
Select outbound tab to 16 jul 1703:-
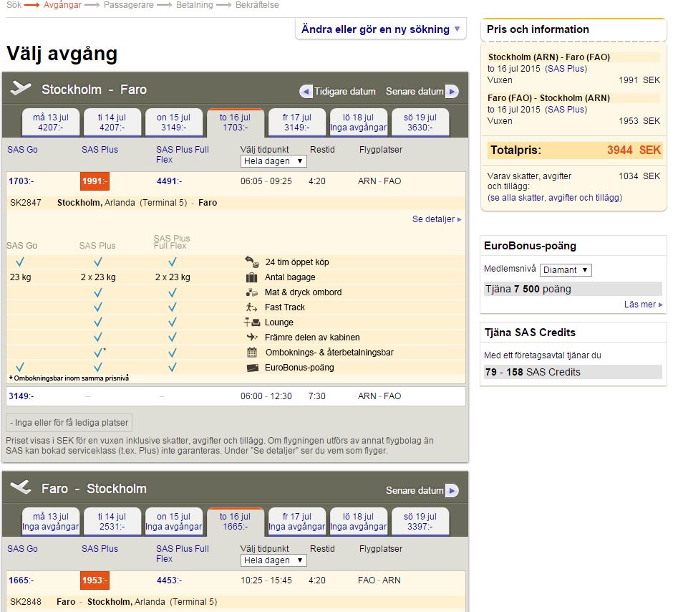click(x=236, y=123)
